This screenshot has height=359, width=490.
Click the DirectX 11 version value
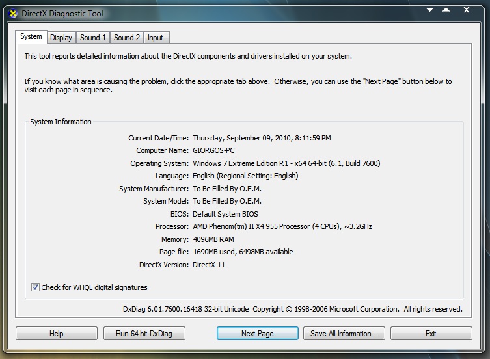coord(209,265)
